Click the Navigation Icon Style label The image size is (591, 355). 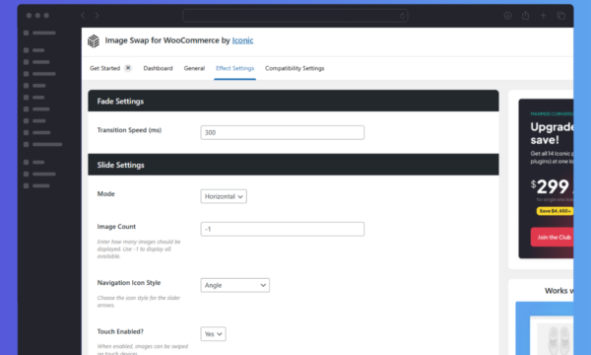click(129, 283)
